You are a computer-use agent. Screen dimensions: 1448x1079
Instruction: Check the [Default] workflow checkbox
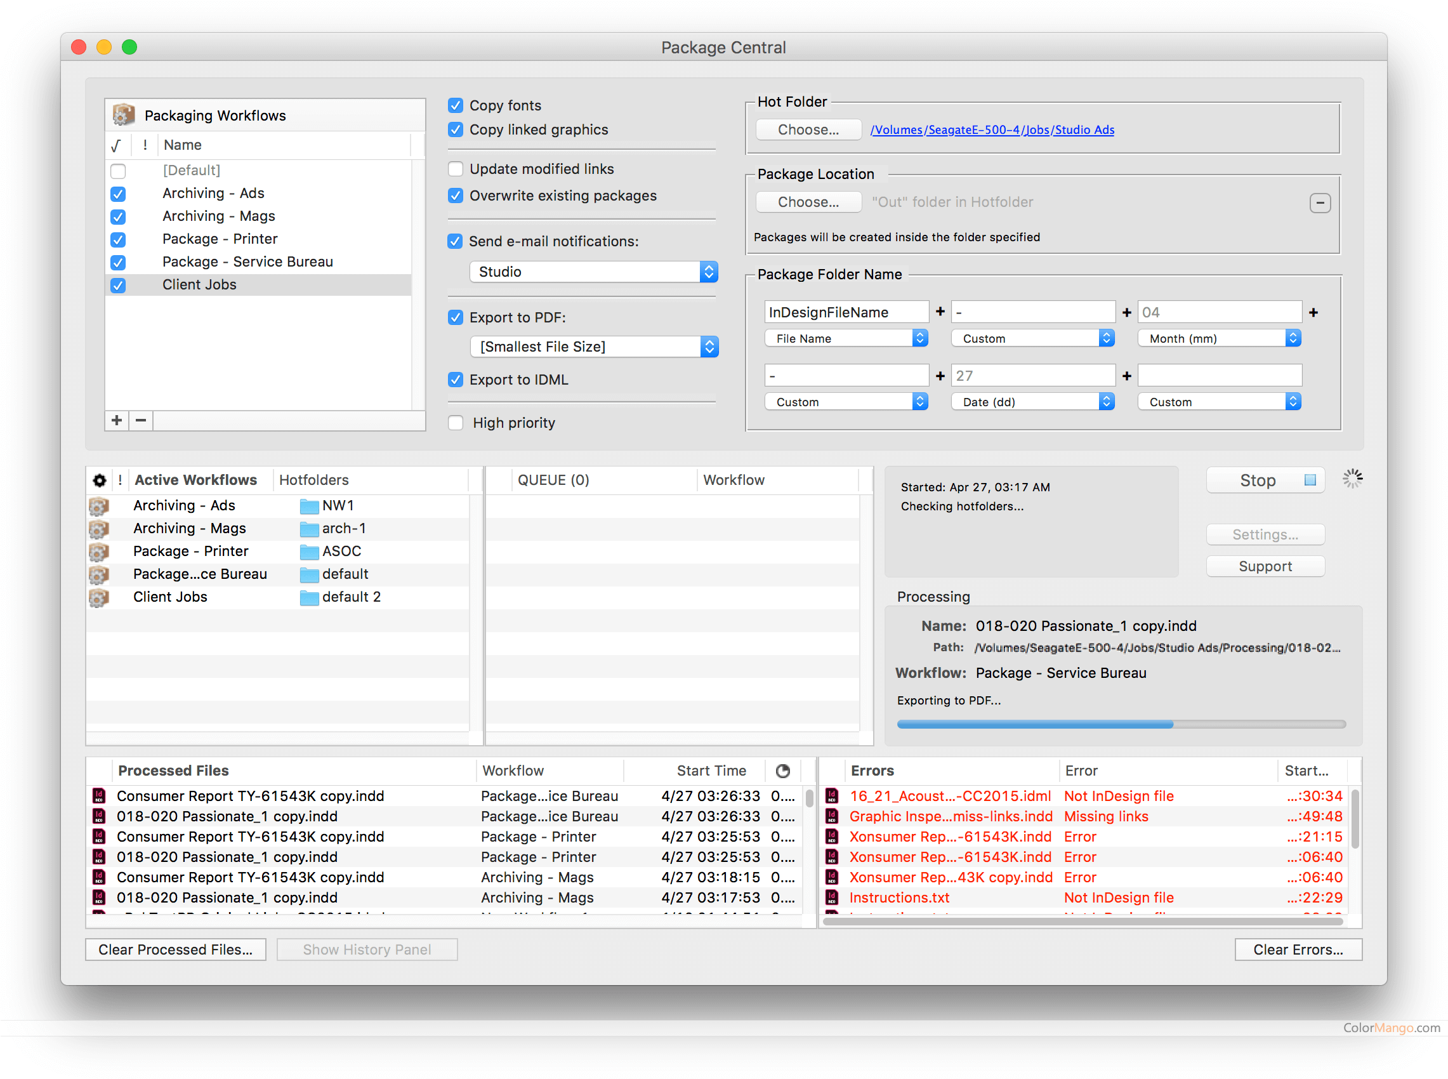coord(118,171)
